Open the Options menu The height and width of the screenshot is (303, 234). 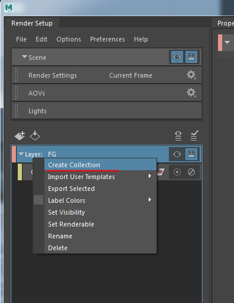pyautogui.click(x=69, y=39)
